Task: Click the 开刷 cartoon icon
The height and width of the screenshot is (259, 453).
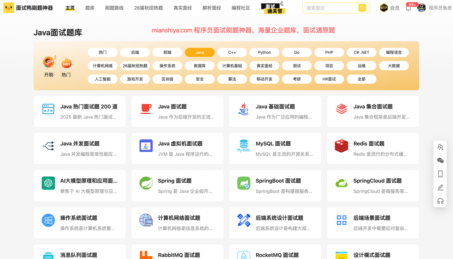Action: click(x=49, y=62)
